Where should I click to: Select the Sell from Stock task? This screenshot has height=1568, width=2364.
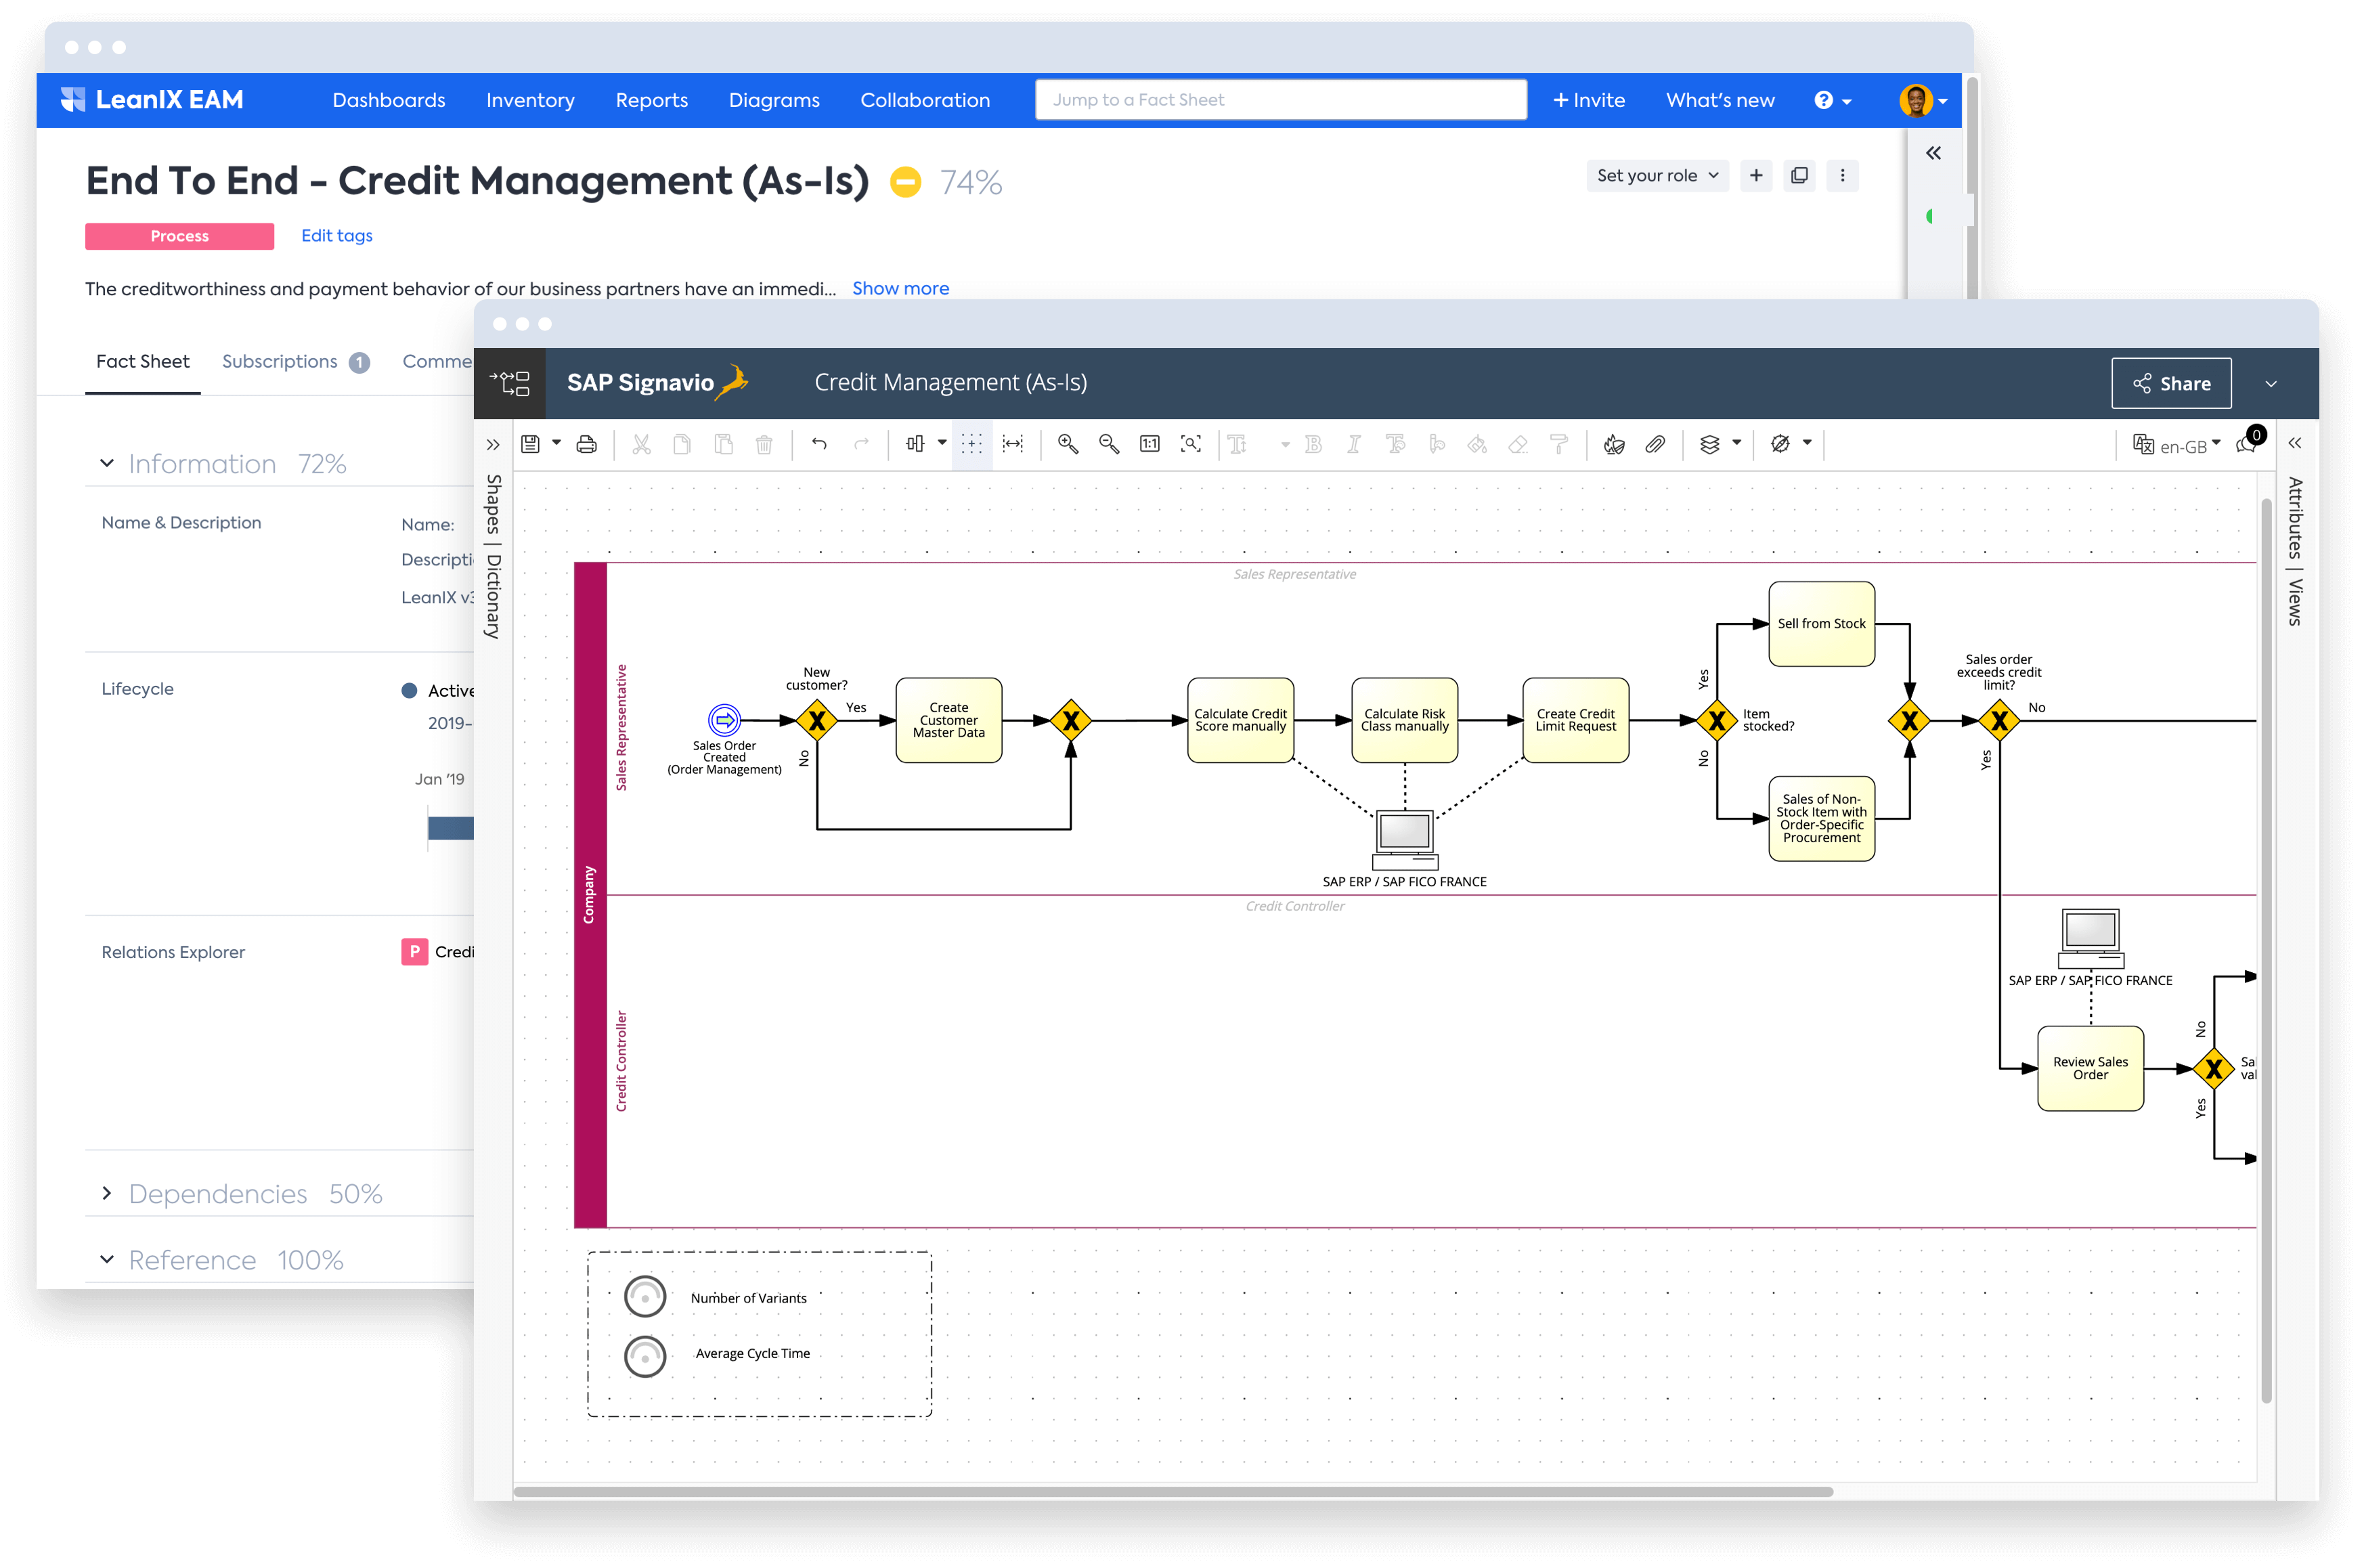coord(1821,623)
